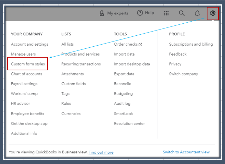Open Privacy
The width and height of the screenshot is (225, 164).
click(175, 64)
